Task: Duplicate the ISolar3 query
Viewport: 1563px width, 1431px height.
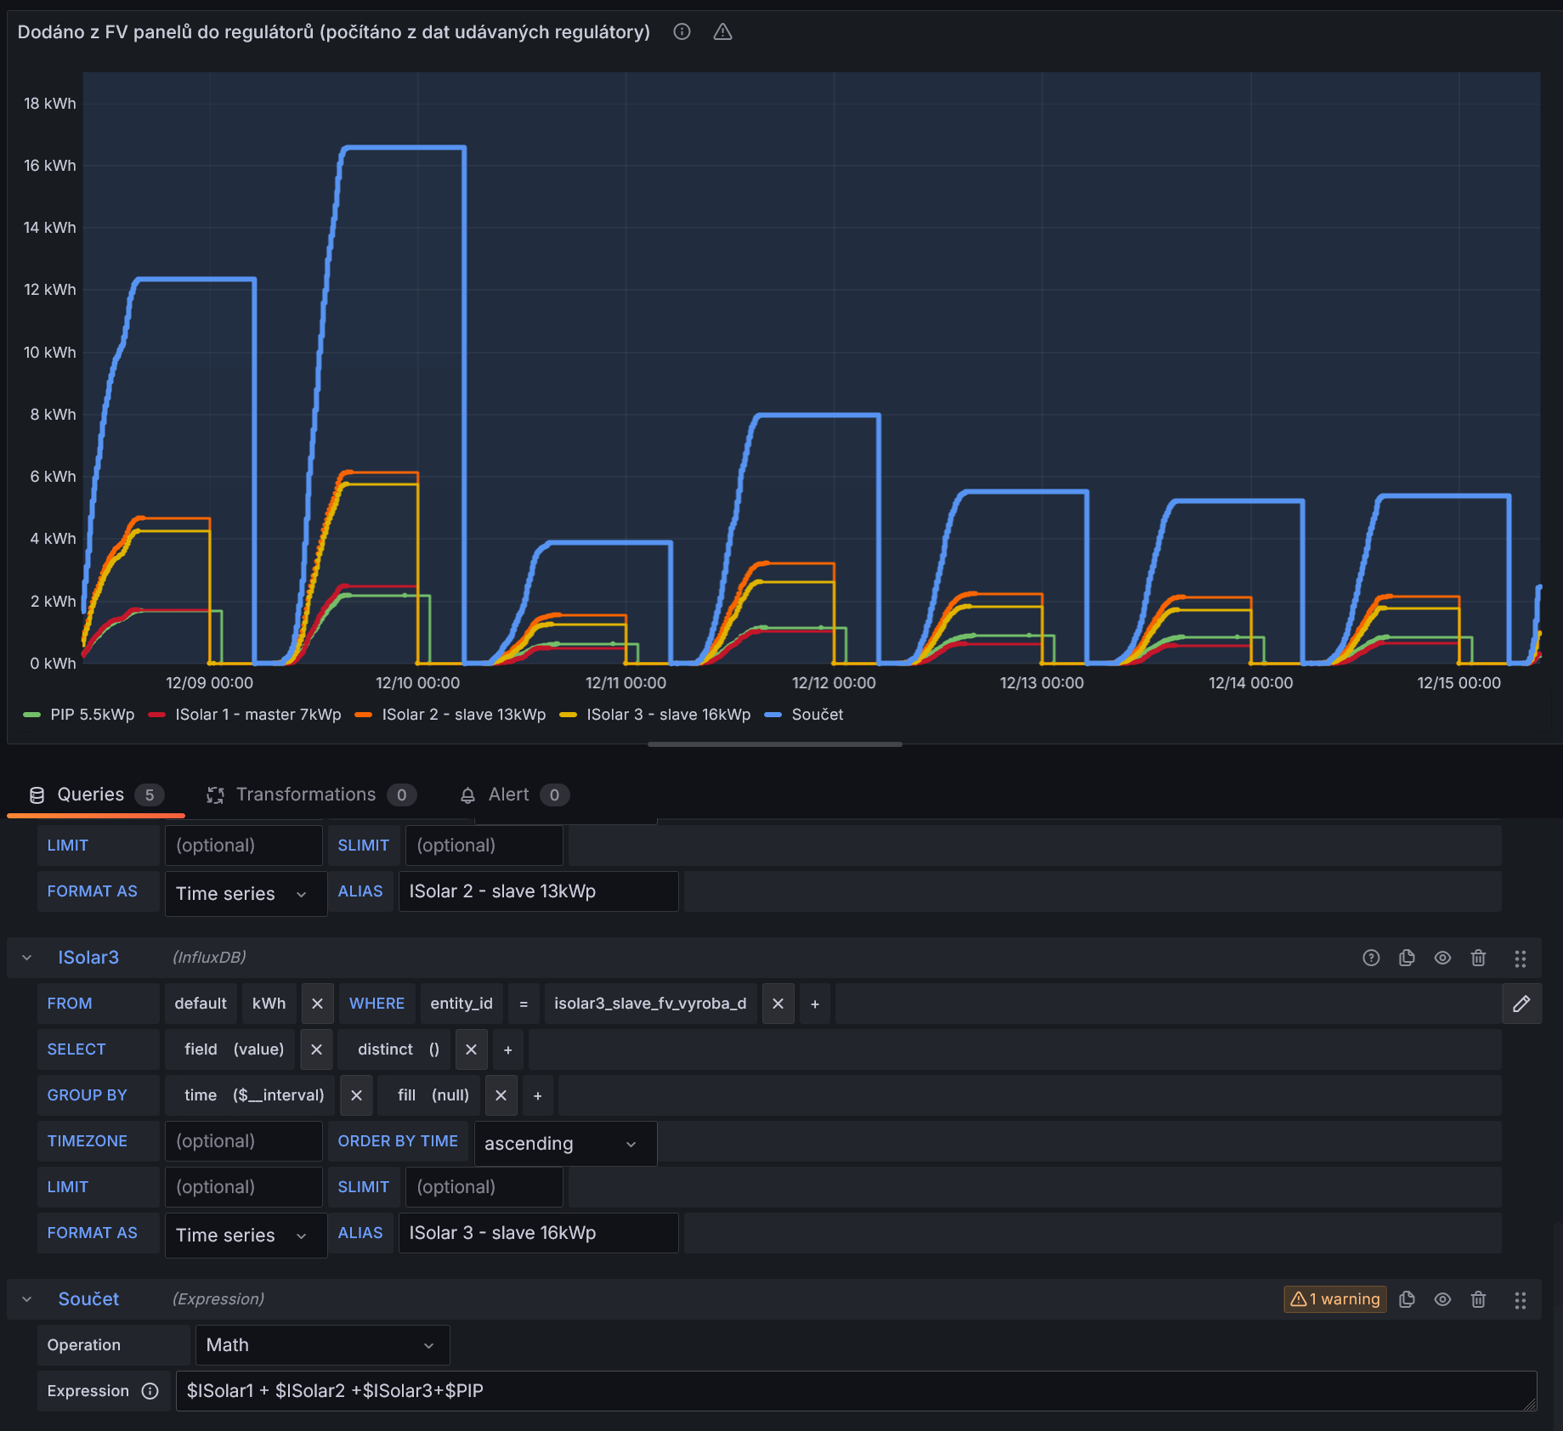Action: tap(1407, 958)
